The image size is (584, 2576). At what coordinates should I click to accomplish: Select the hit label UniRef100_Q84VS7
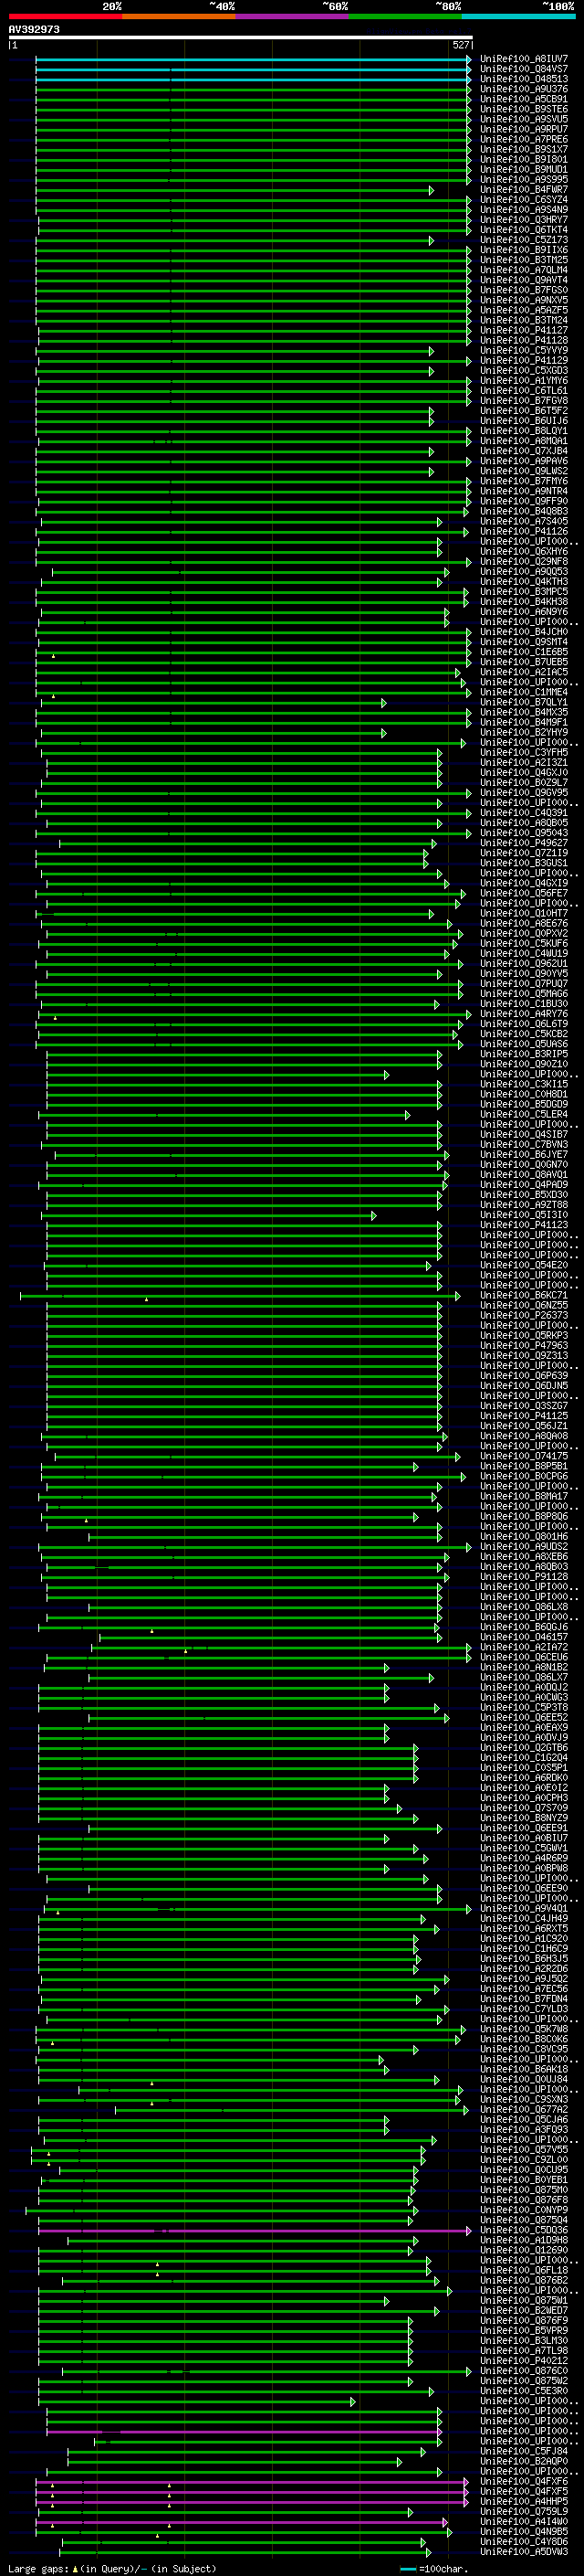[x=523, y=69]
